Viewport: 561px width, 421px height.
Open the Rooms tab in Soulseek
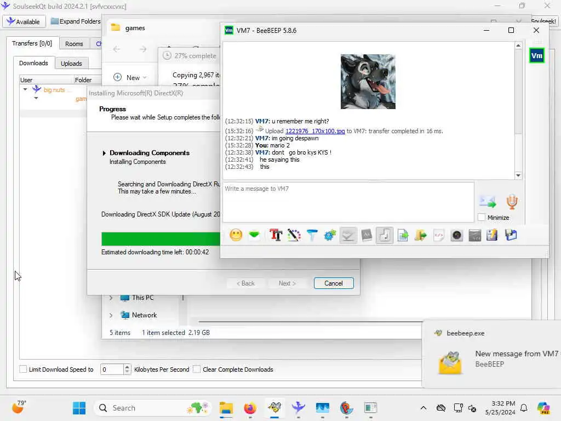74,44
